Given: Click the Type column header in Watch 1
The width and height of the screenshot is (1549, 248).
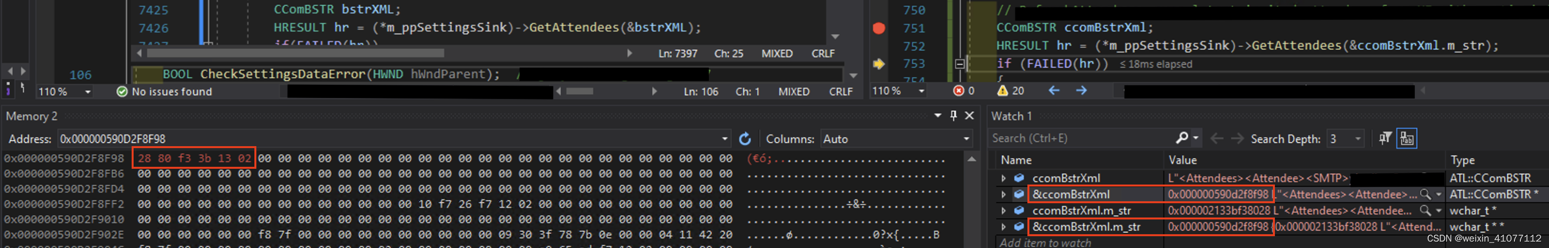Looking at the screenshot, I should point(1462,160).
